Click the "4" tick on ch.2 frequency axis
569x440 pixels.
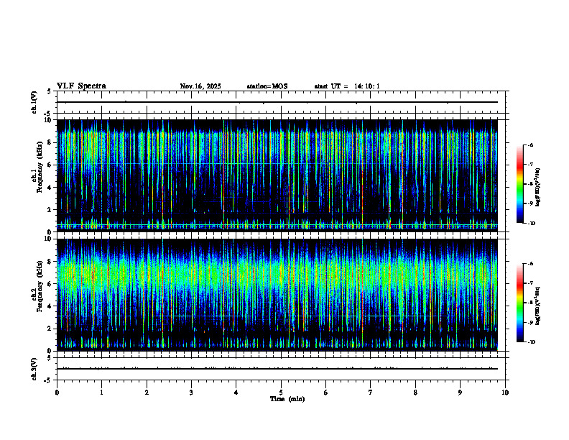50,306
